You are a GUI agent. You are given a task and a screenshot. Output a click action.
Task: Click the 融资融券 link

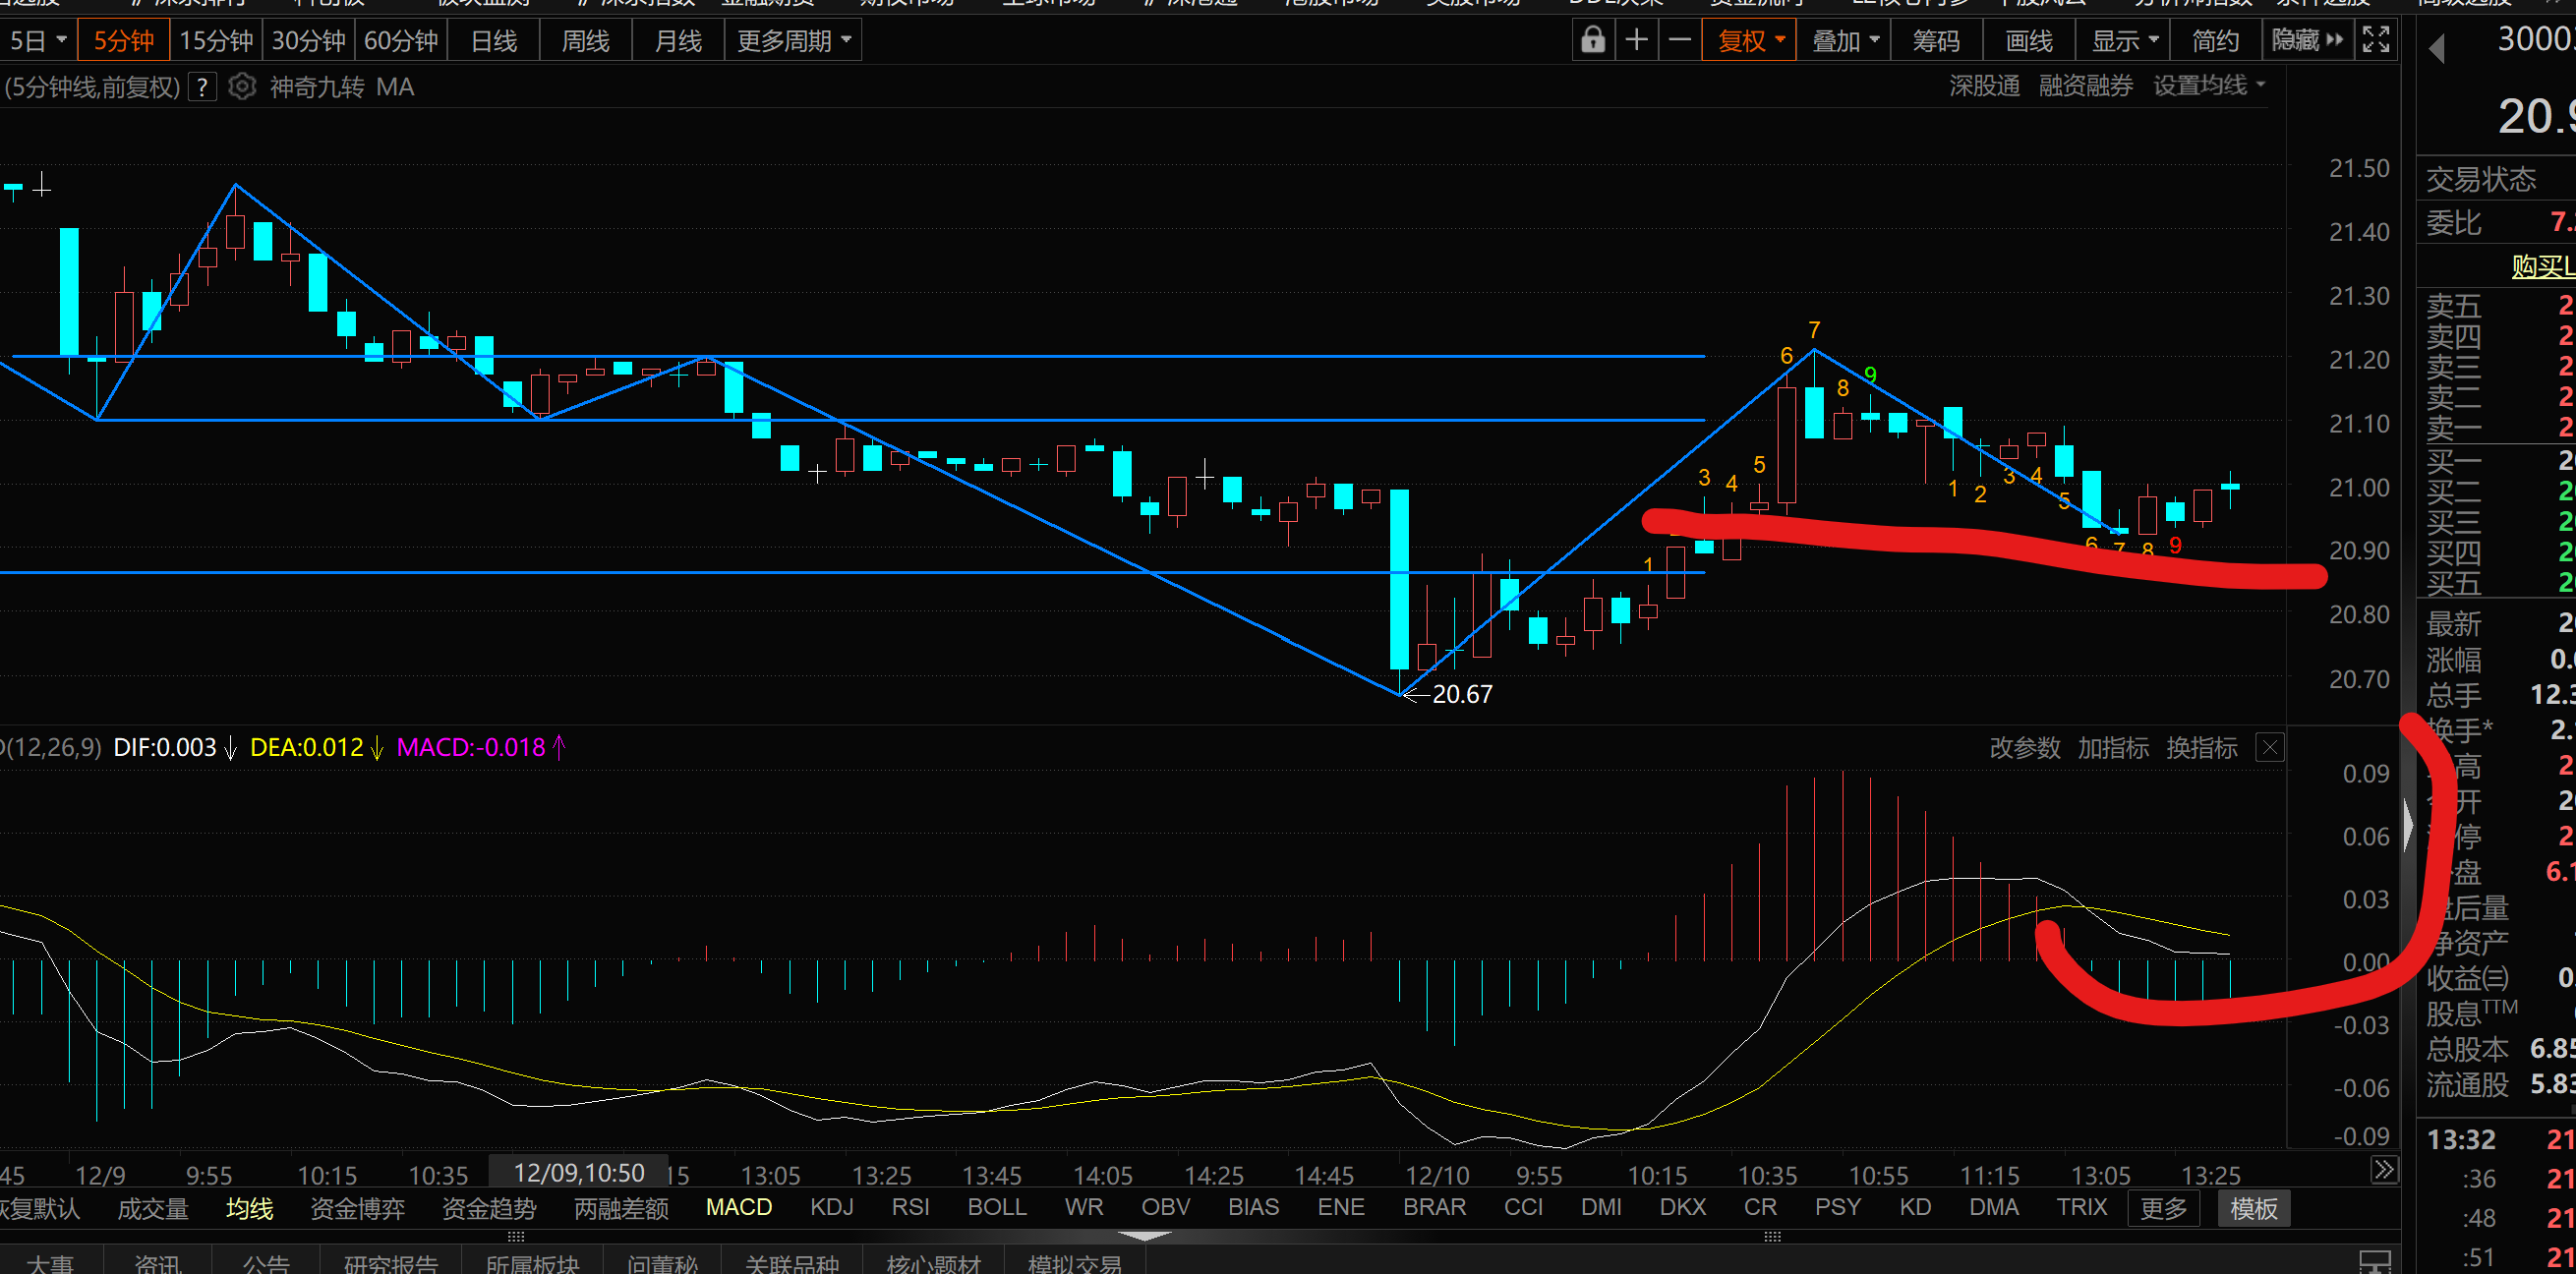(x=2085, y=86)
